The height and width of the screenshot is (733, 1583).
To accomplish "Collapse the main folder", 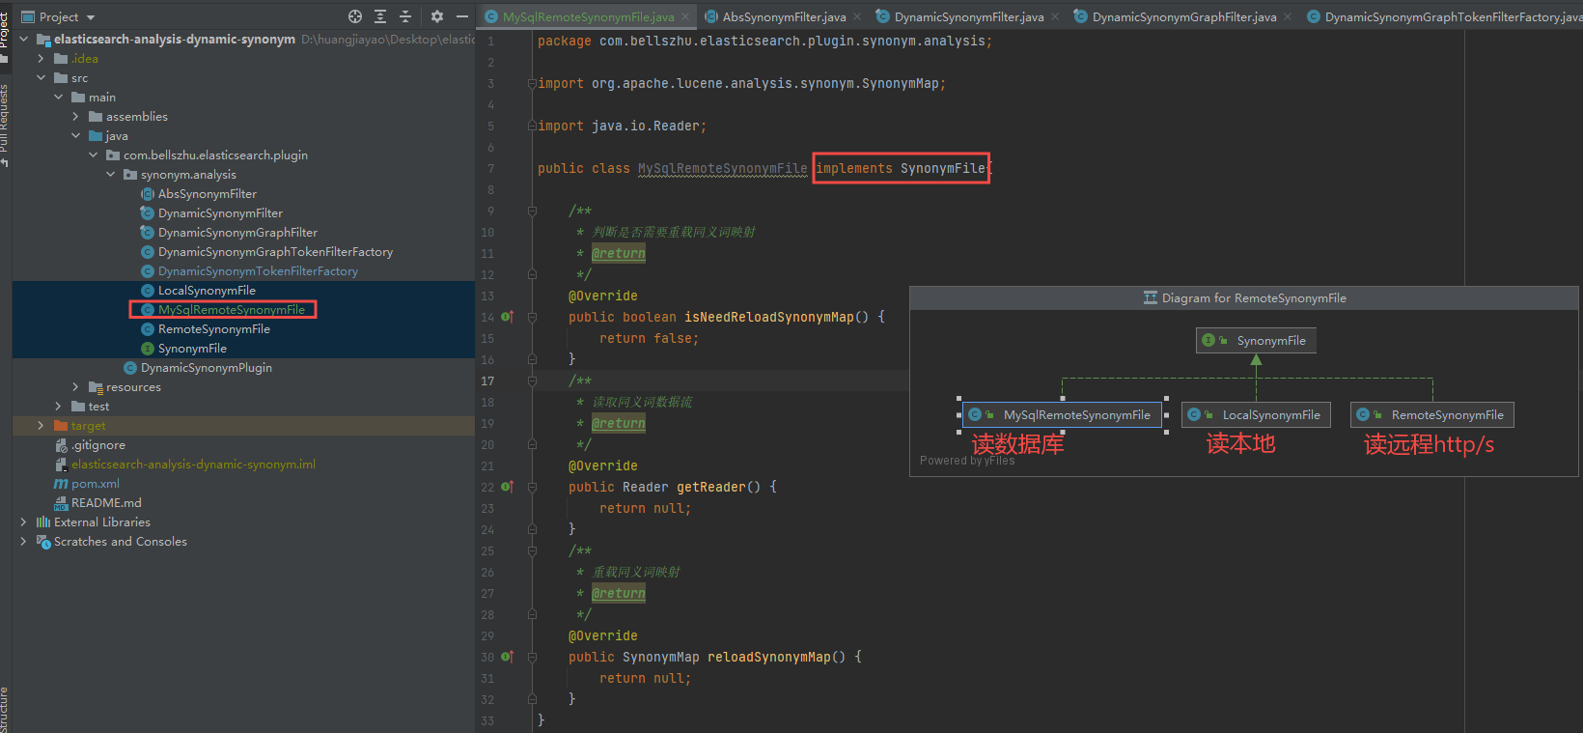I will (x=58, y=97).
